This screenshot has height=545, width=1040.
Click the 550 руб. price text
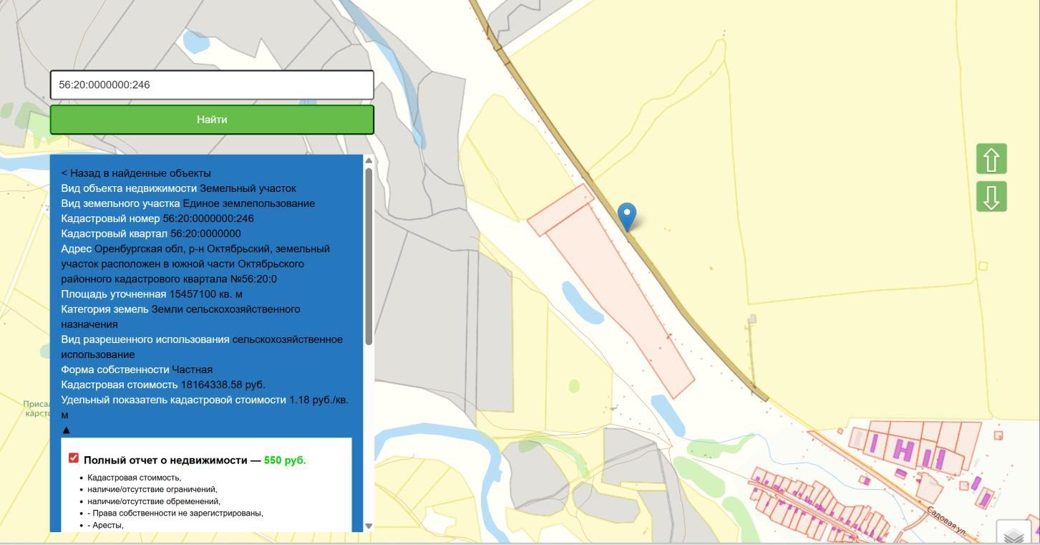pyautogui.click(x=285, y=460)
